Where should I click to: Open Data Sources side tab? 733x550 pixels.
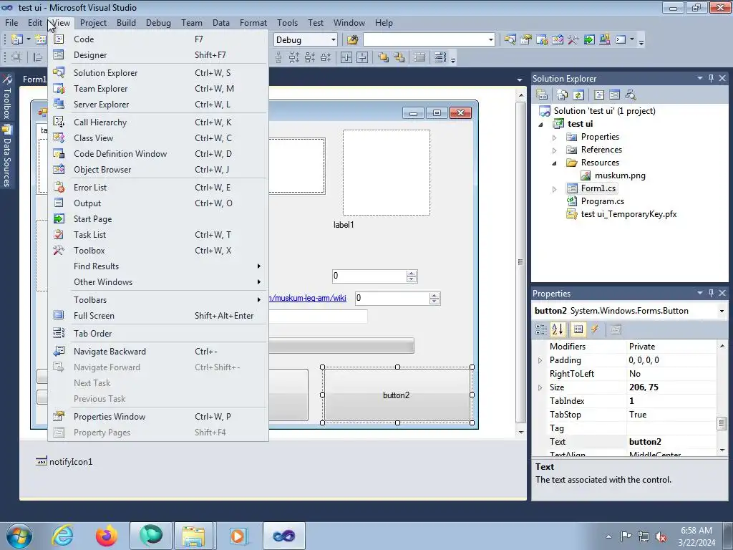tap(6, 157)
